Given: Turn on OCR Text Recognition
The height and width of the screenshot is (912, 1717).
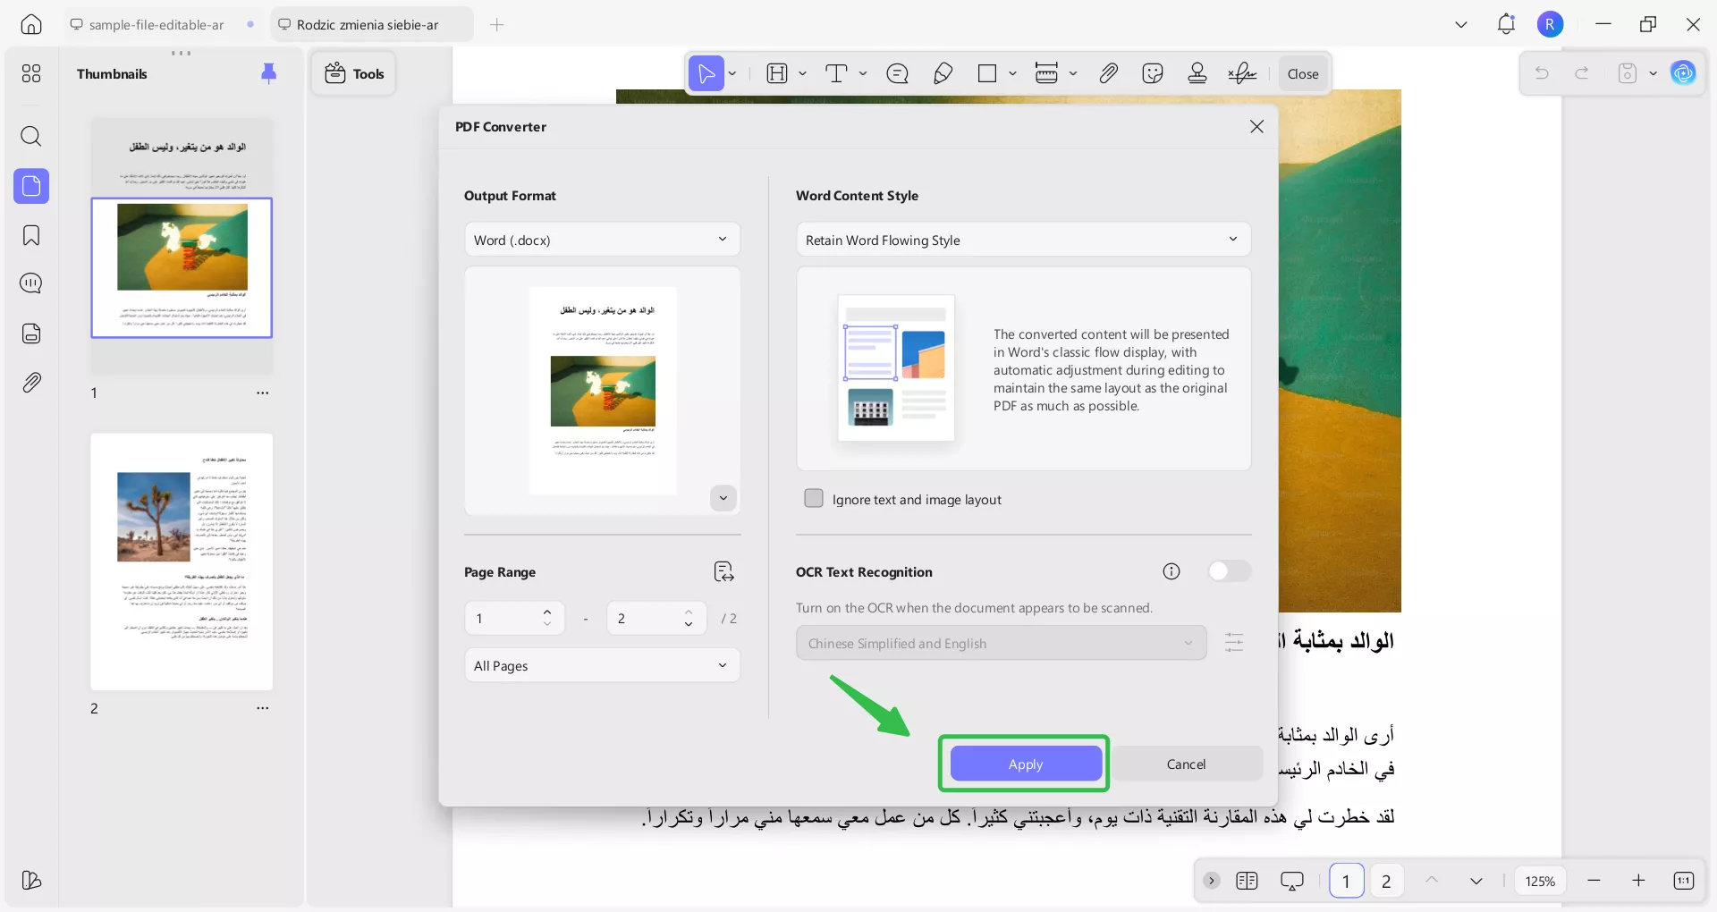Looking at the screenshot, I should tap(1229, 571).
